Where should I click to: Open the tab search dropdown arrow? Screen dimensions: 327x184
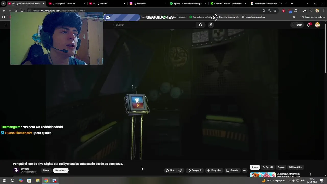pyautogui.click(x=3, y=4)
